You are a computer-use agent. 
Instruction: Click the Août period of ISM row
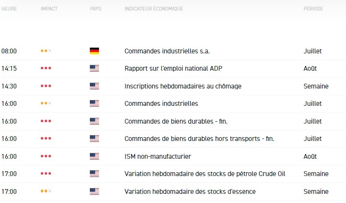click(x=310, y=156)
